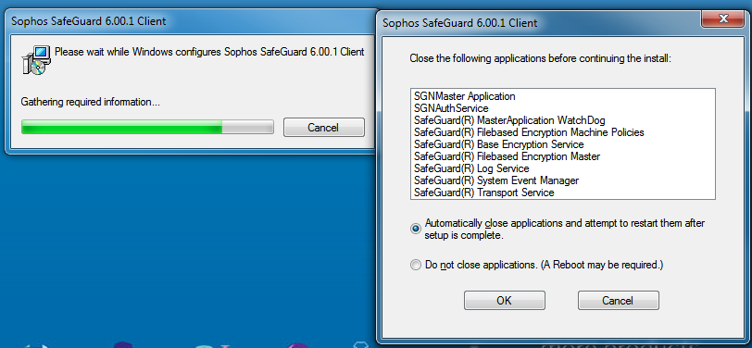Cancel the Windows configuring progress dialog
The height and width of the screenshot is (348, 752).
pyautogui.click(x=324, y=127)
